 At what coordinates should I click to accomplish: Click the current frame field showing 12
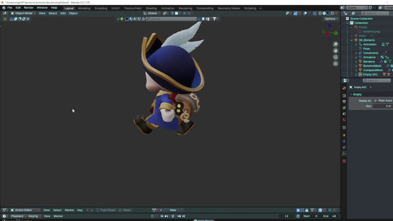point(287,216)
